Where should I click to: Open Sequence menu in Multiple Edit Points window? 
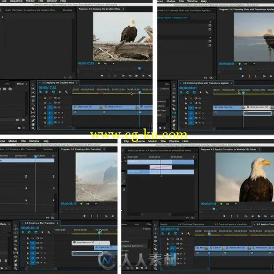tap(139, 141)
